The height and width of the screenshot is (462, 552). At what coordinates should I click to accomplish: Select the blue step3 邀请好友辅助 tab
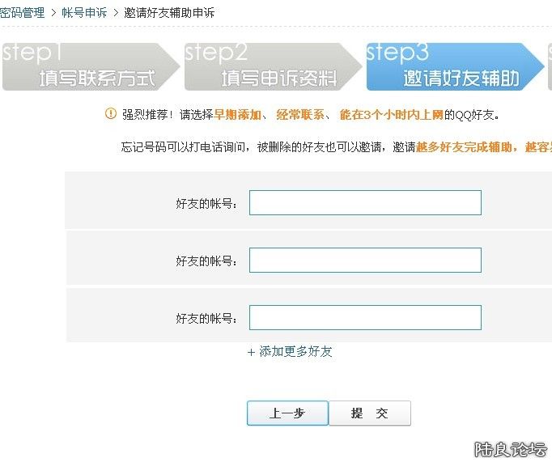tap(451, 66)
